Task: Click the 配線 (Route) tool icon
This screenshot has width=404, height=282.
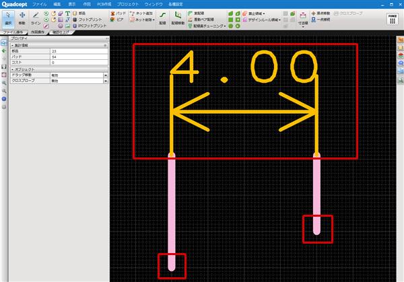Action: 162,18
